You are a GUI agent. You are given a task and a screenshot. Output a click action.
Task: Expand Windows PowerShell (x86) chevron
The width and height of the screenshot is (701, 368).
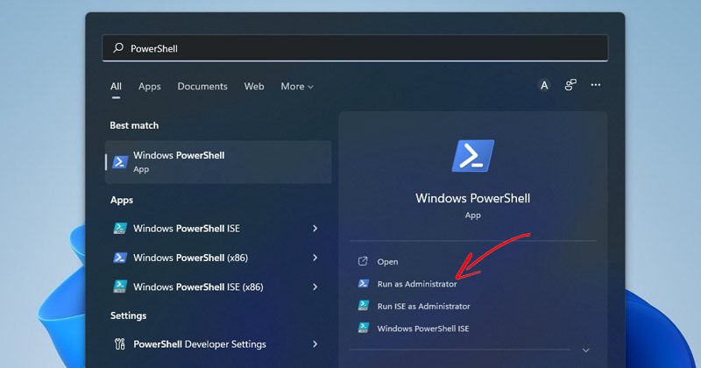(315, 258)
